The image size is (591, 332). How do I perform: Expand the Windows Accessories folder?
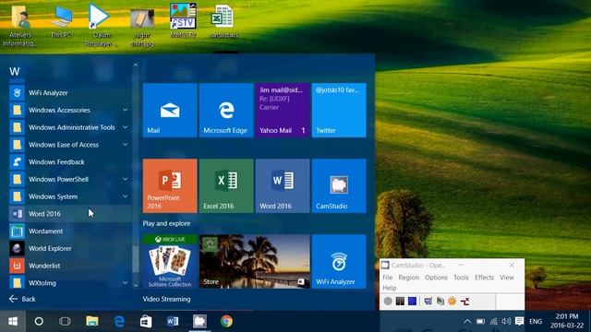(x=125, y=110)
